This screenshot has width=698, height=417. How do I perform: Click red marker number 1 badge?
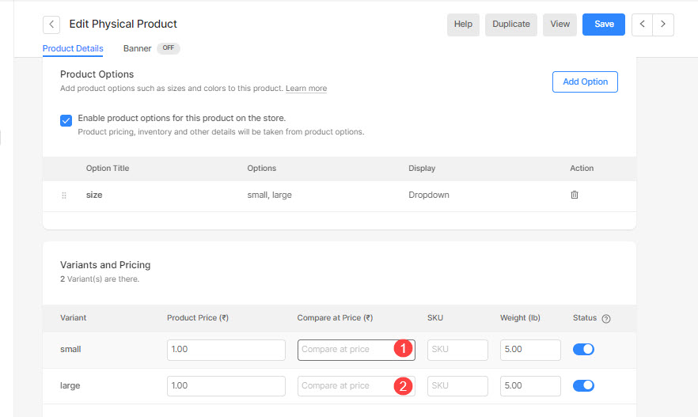coord(404,348)
